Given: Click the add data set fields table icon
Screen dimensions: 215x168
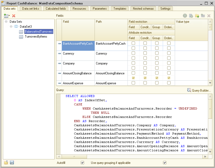Looking at the screenshot, I should [x=6, y=16].
